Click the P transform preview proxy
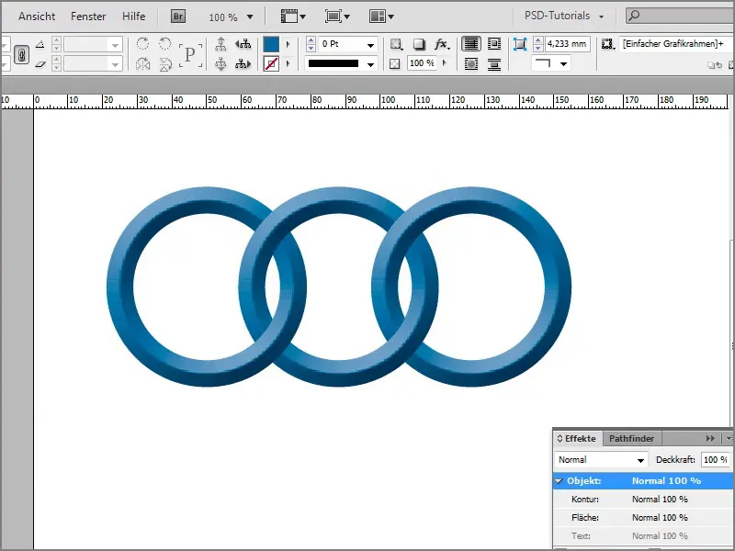The image size is (735, 551). coord(190,54)
